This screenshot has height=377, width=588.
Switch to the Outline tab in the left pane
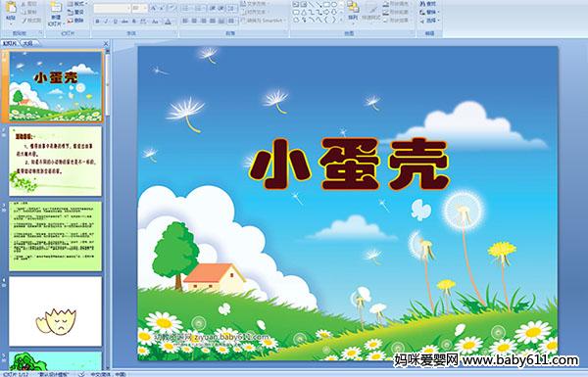[x=27, y=43]
